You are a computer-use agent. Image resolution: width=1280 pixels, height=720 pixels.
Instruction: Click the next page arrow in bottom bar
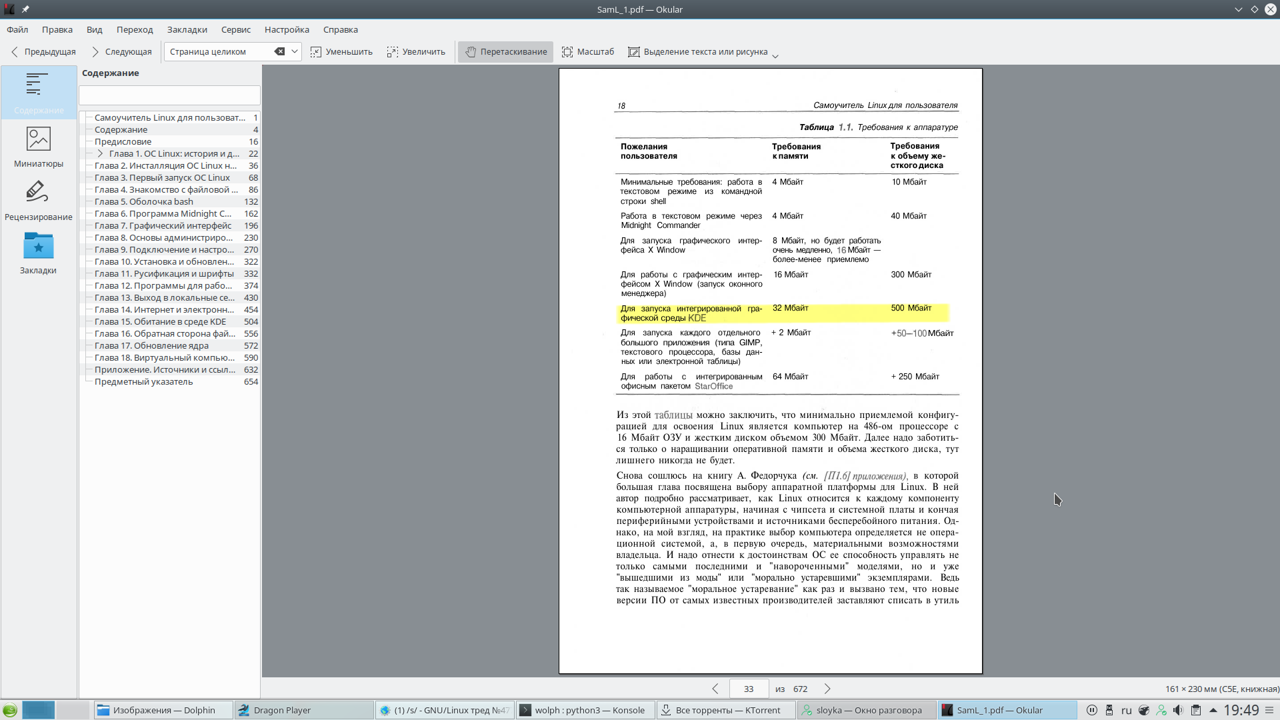point(827,689)
